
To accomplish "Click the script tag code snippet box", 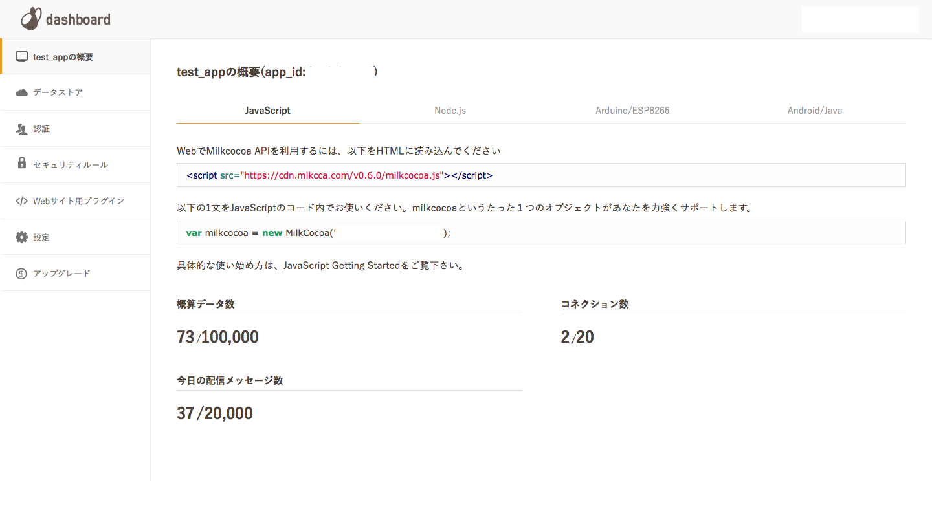I will click(541, 175).
